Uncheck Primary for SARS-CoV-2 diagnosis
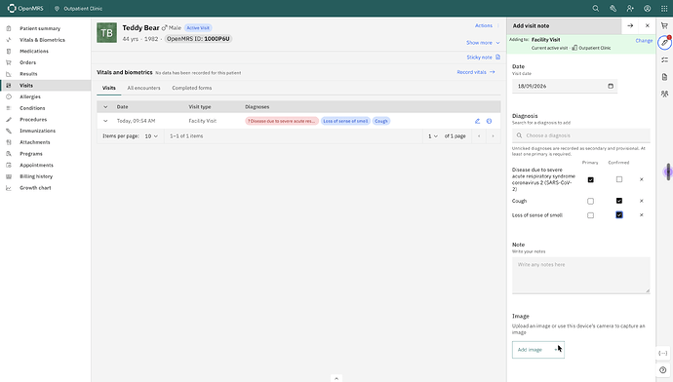Viewport: 673px width, 382px height. coord(591,179)
